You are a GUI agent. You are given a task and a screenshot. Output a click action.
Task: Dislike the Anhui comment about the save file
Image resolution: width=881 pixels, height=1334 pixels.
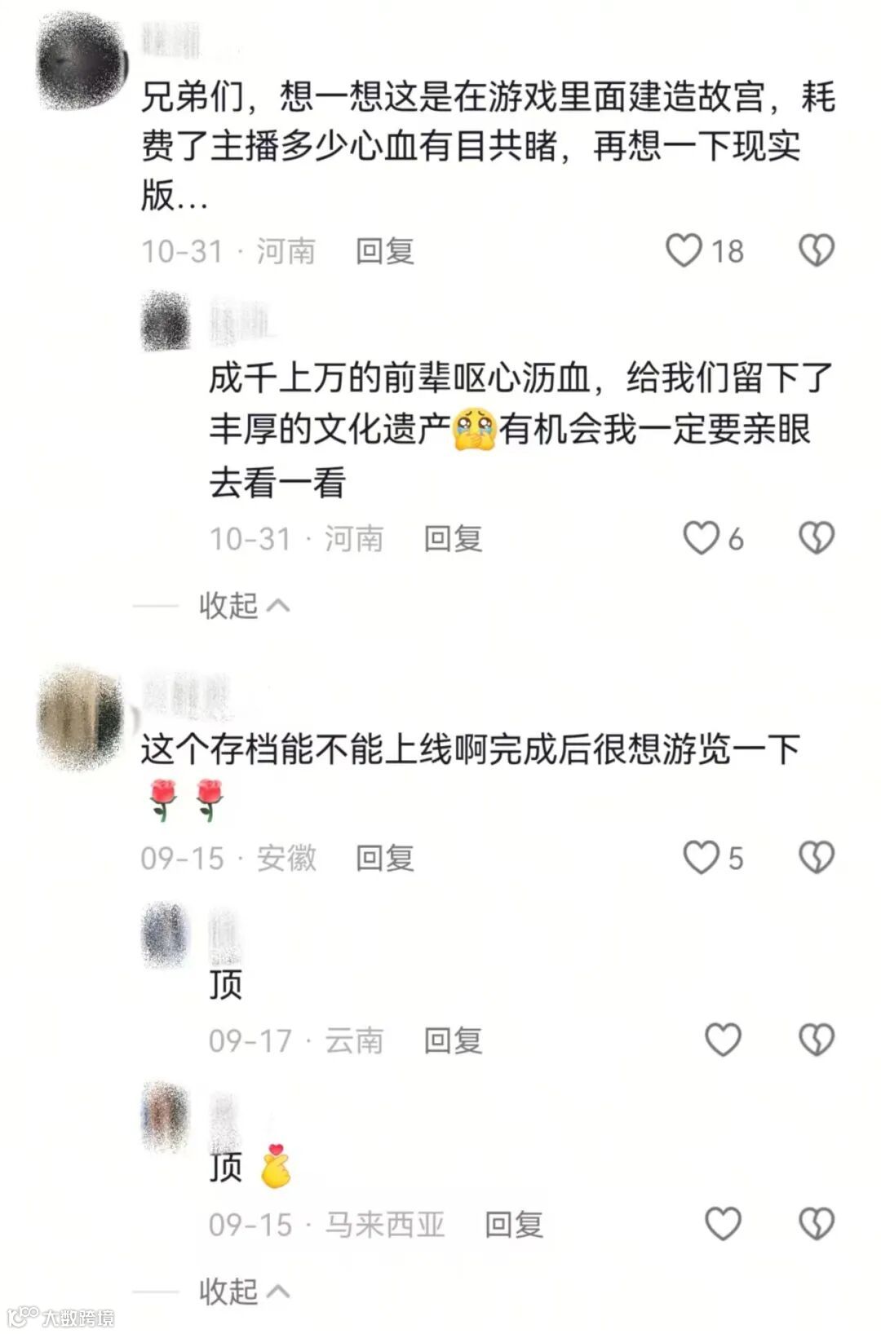816,858
